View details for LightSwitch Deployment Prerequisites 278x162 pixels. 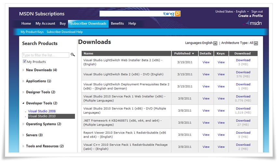[206, 86]
